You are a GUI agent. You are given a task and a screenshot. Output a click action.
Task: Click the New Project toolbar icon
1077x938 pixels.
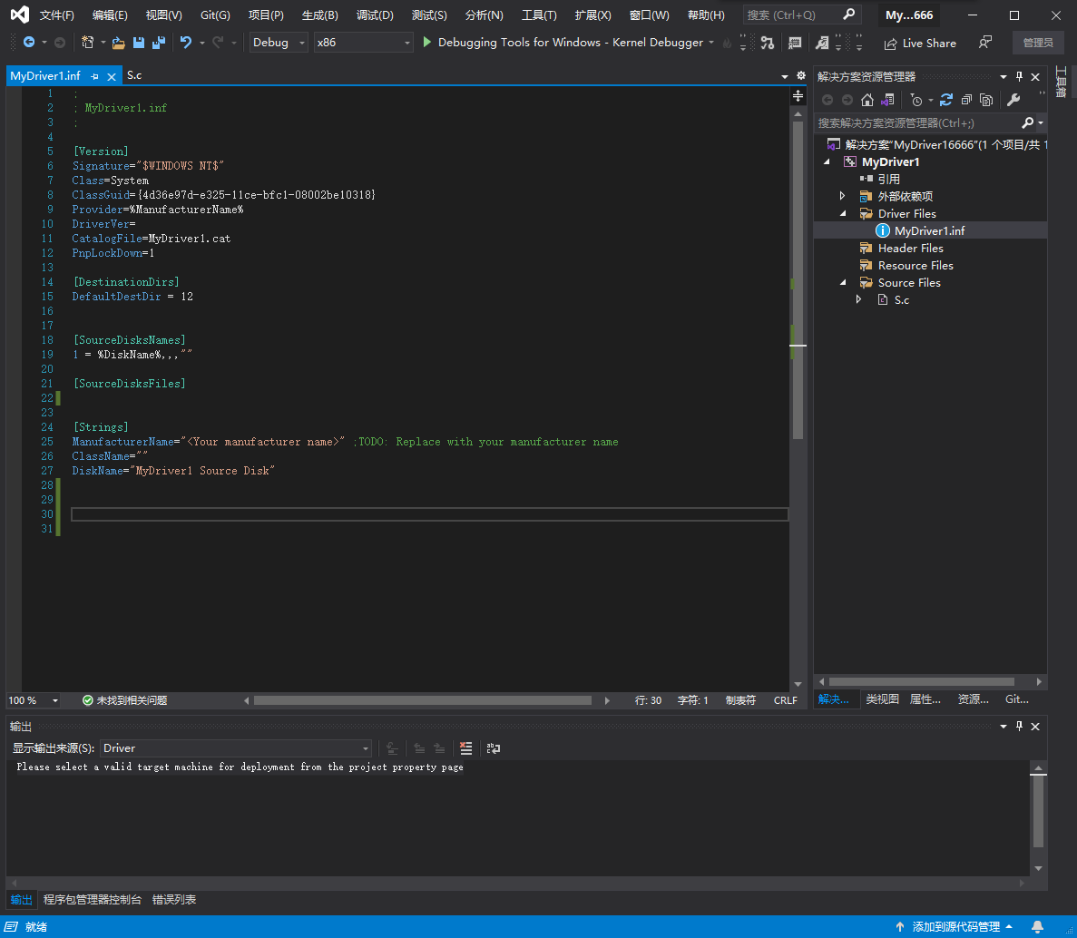coord(87,43)
